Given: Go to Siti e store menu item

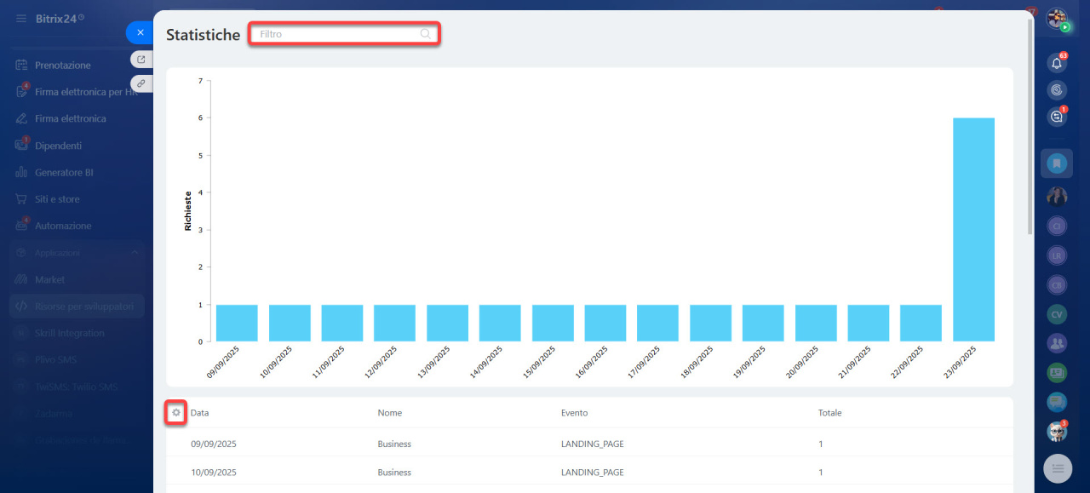Looking at the screenshot, I should tap(57, 199).
